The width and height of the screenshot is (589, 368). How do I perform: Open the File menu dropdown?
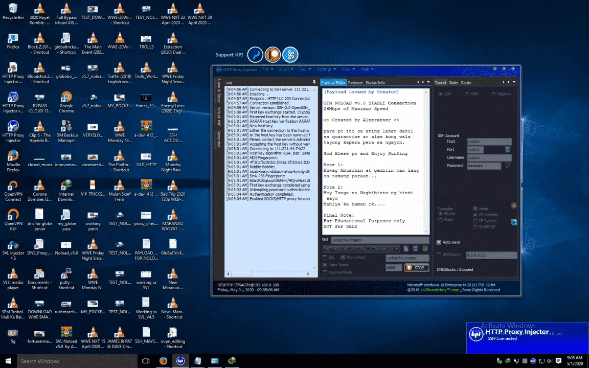267,69
